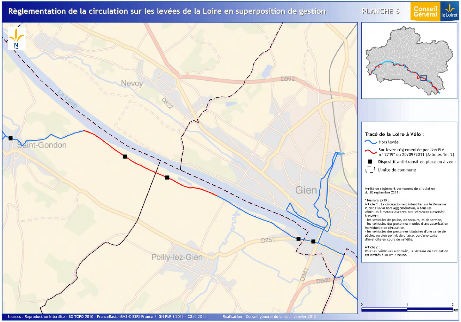Click the D940 road label

[x=323, y=281]
